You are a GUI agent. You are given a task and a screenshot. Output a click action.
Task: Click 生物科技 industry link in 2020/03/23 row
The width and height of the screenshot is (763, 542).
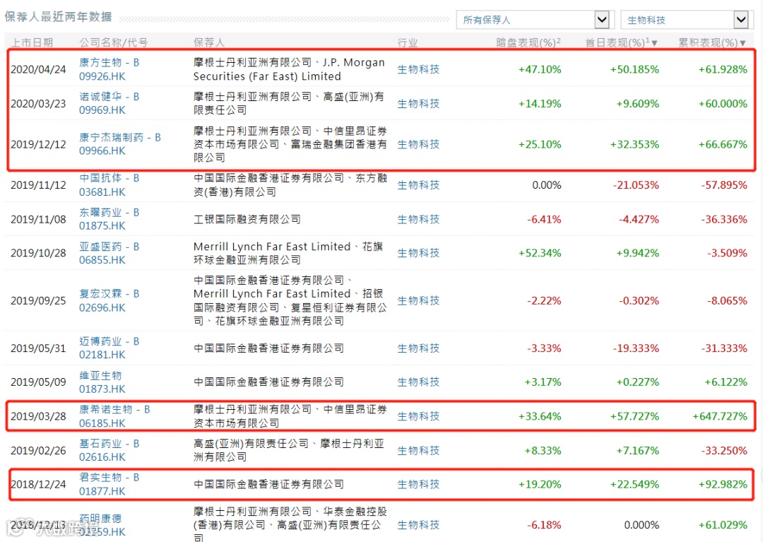(x=418, y=103)
